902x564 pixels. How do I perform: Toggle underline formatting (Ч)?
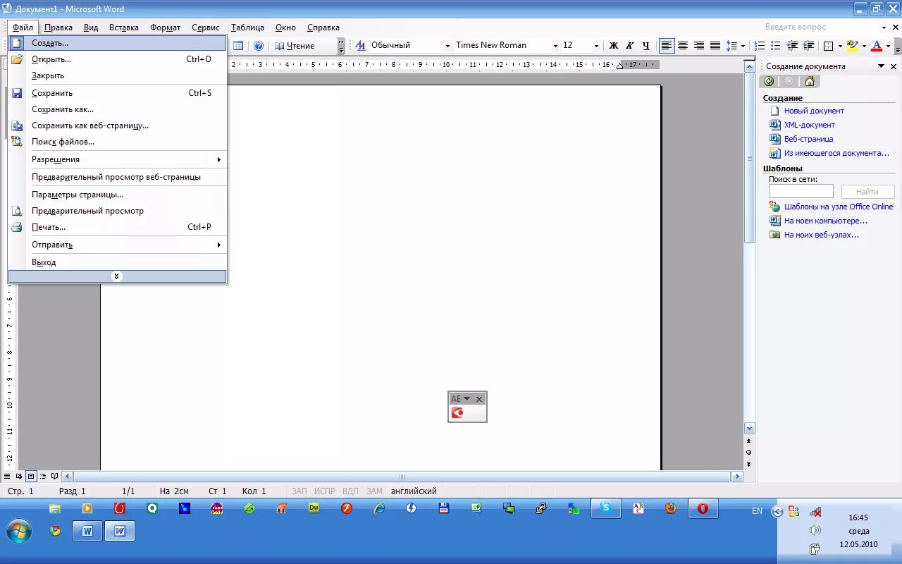click(x=645, y=46)
